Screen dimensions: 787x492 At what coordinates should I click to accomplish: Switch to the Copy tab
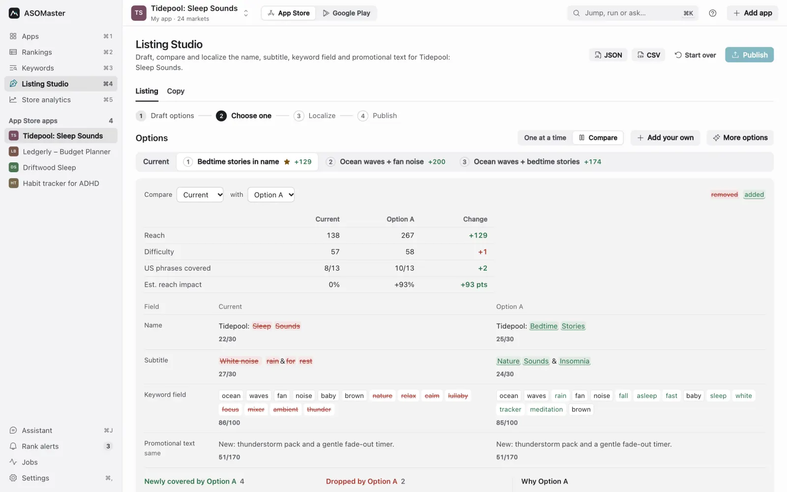tap(176, 91)
